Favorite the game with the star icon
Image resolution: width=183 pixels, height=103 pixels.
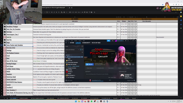point(133,64)
